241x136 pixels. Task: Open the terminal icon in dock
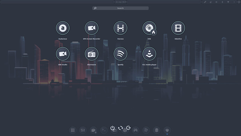tap(104, 130)
